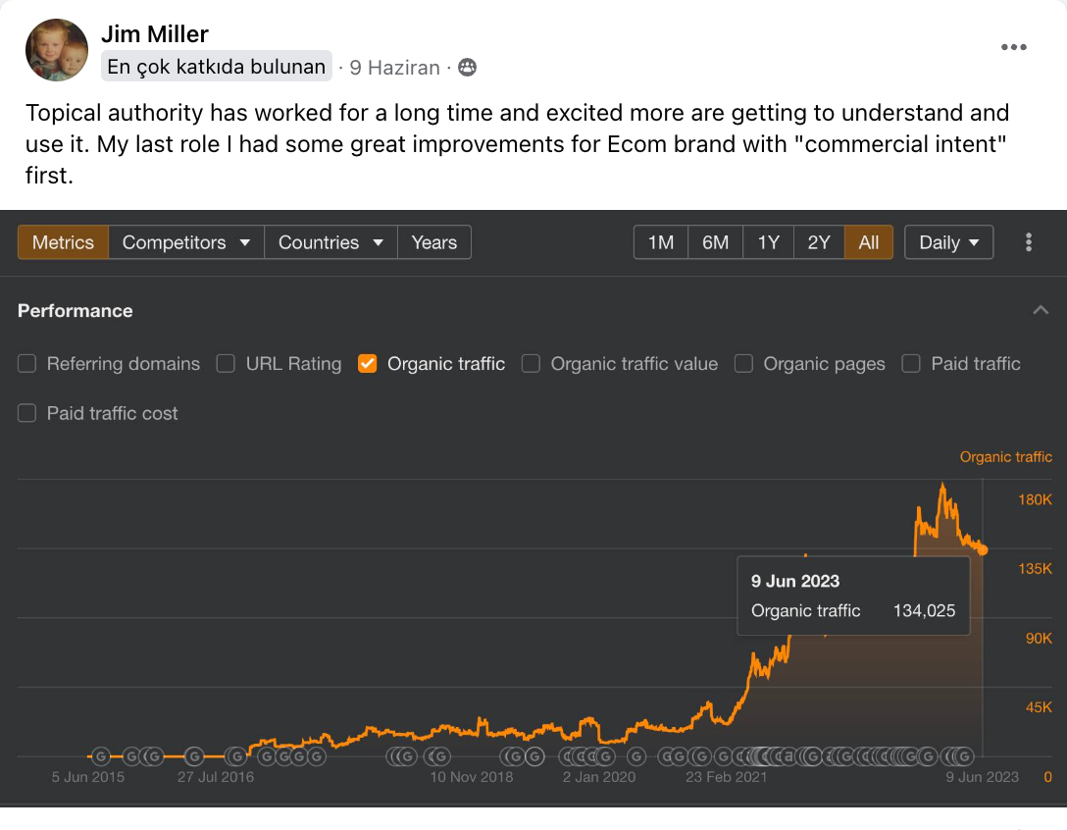Open the Daily interval dropdown
This screenshot has width=1067, height=830.
pyautogui.click(x=948, y=242)
